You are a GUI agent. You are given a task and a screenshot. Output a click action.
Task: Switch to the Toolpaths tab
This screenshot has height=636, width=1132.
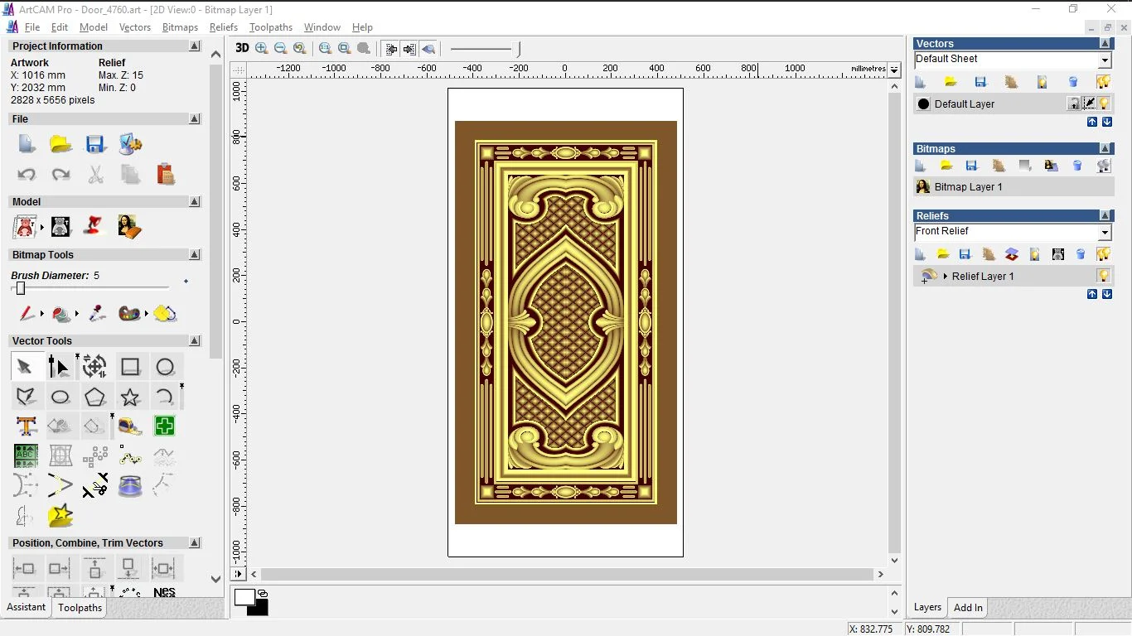tap(80, 608)
